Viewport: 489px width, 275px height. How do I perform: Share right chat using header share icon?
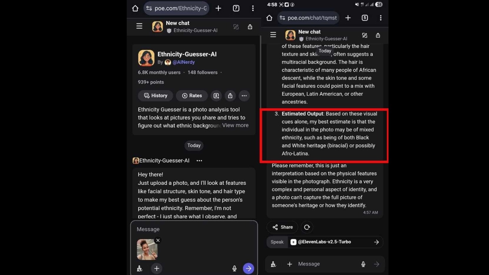click(x=378, y=35)
